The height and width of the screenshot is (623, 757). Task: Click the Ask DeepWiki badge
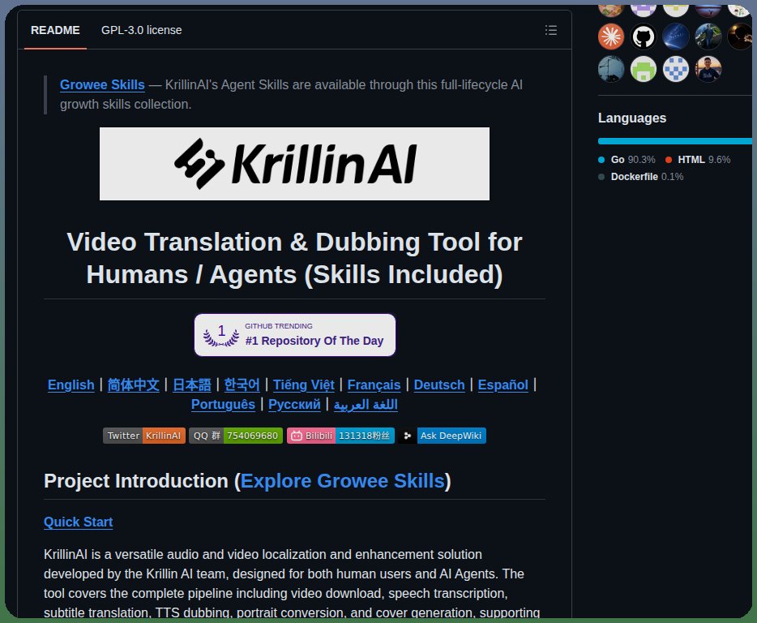click(x=443, y=436)
